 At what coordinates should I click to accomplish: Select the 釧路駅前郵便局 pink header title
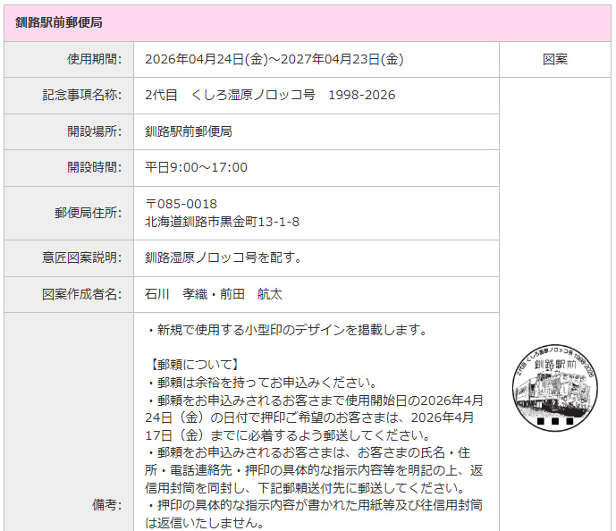[x=59, y=22]
